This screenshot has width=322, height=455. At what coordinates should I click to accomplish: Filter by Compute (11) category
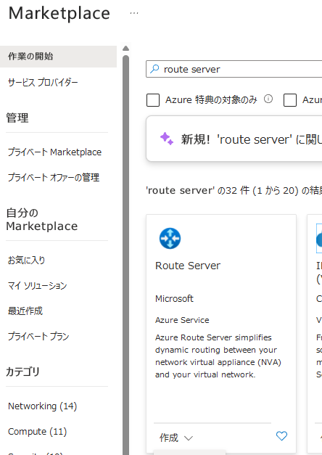pyautogui.click(x=38, y=432)
